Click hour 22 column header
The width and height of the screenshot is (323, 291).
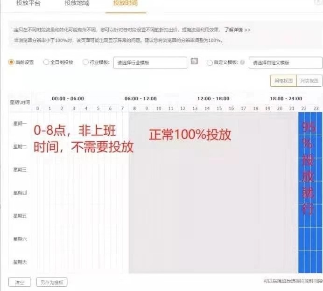304,108
